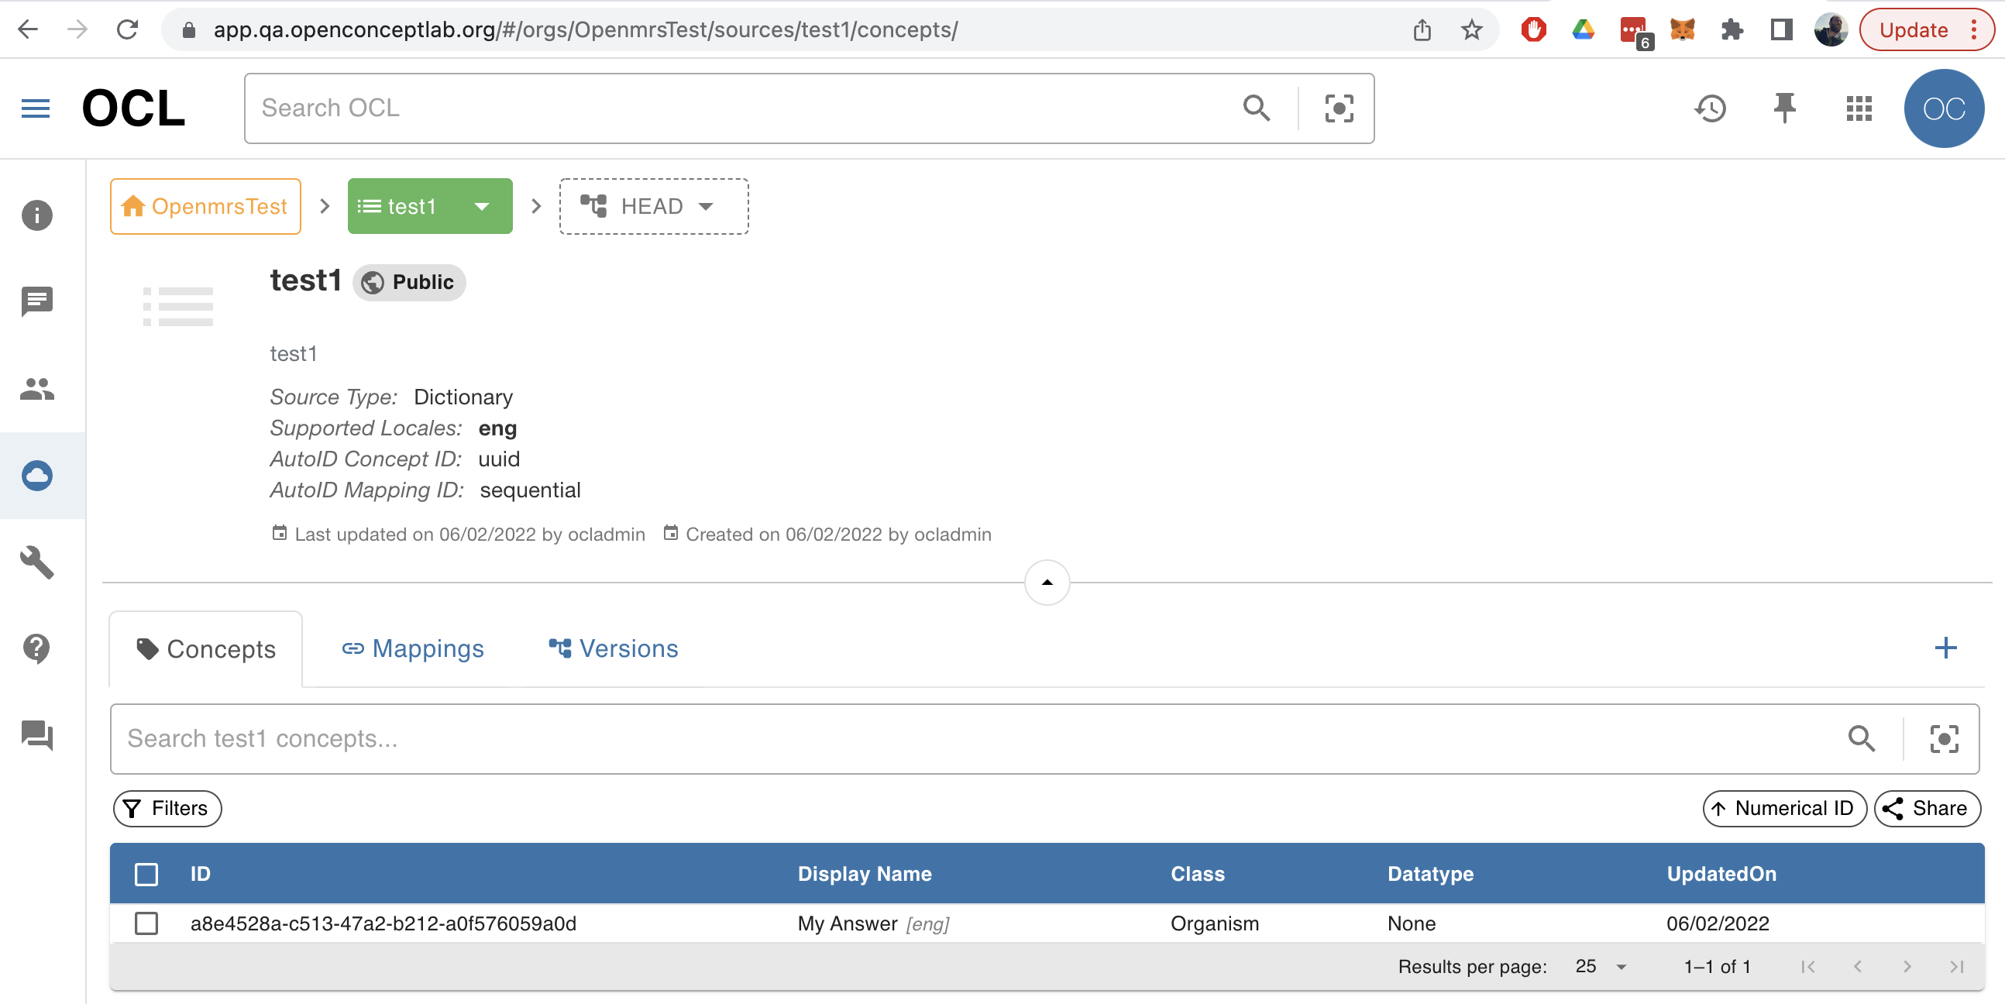Collapse the source details with the up chevron

1046,582
